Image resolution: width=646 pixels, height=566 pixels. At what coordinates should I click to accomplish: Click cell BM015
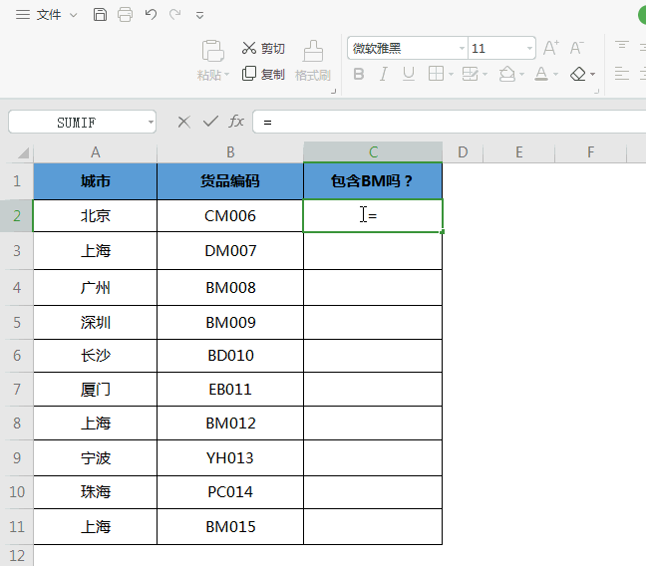click(x=230, y=527)
